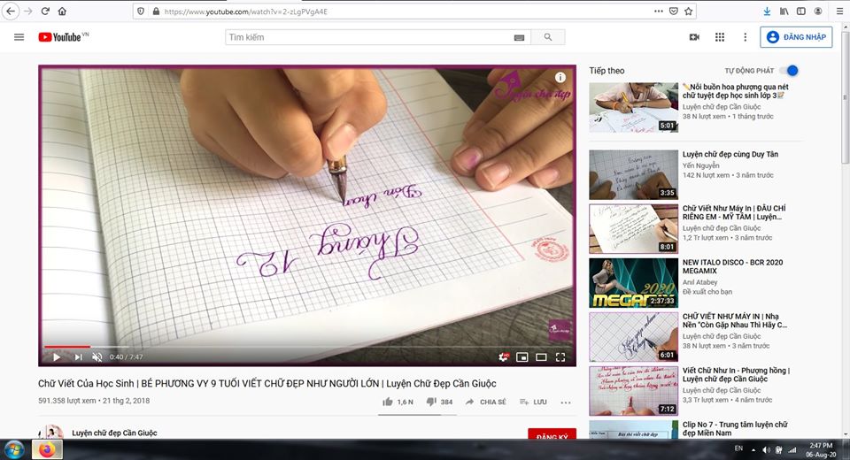Enter fullscreen video mode
Image resolution: width=850 pixels, height=460 pixels.
[561, 357]
